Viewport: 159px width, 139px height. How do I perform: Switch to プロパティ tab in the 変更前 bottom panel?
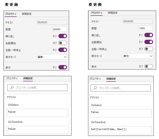(x=12, y=78)
